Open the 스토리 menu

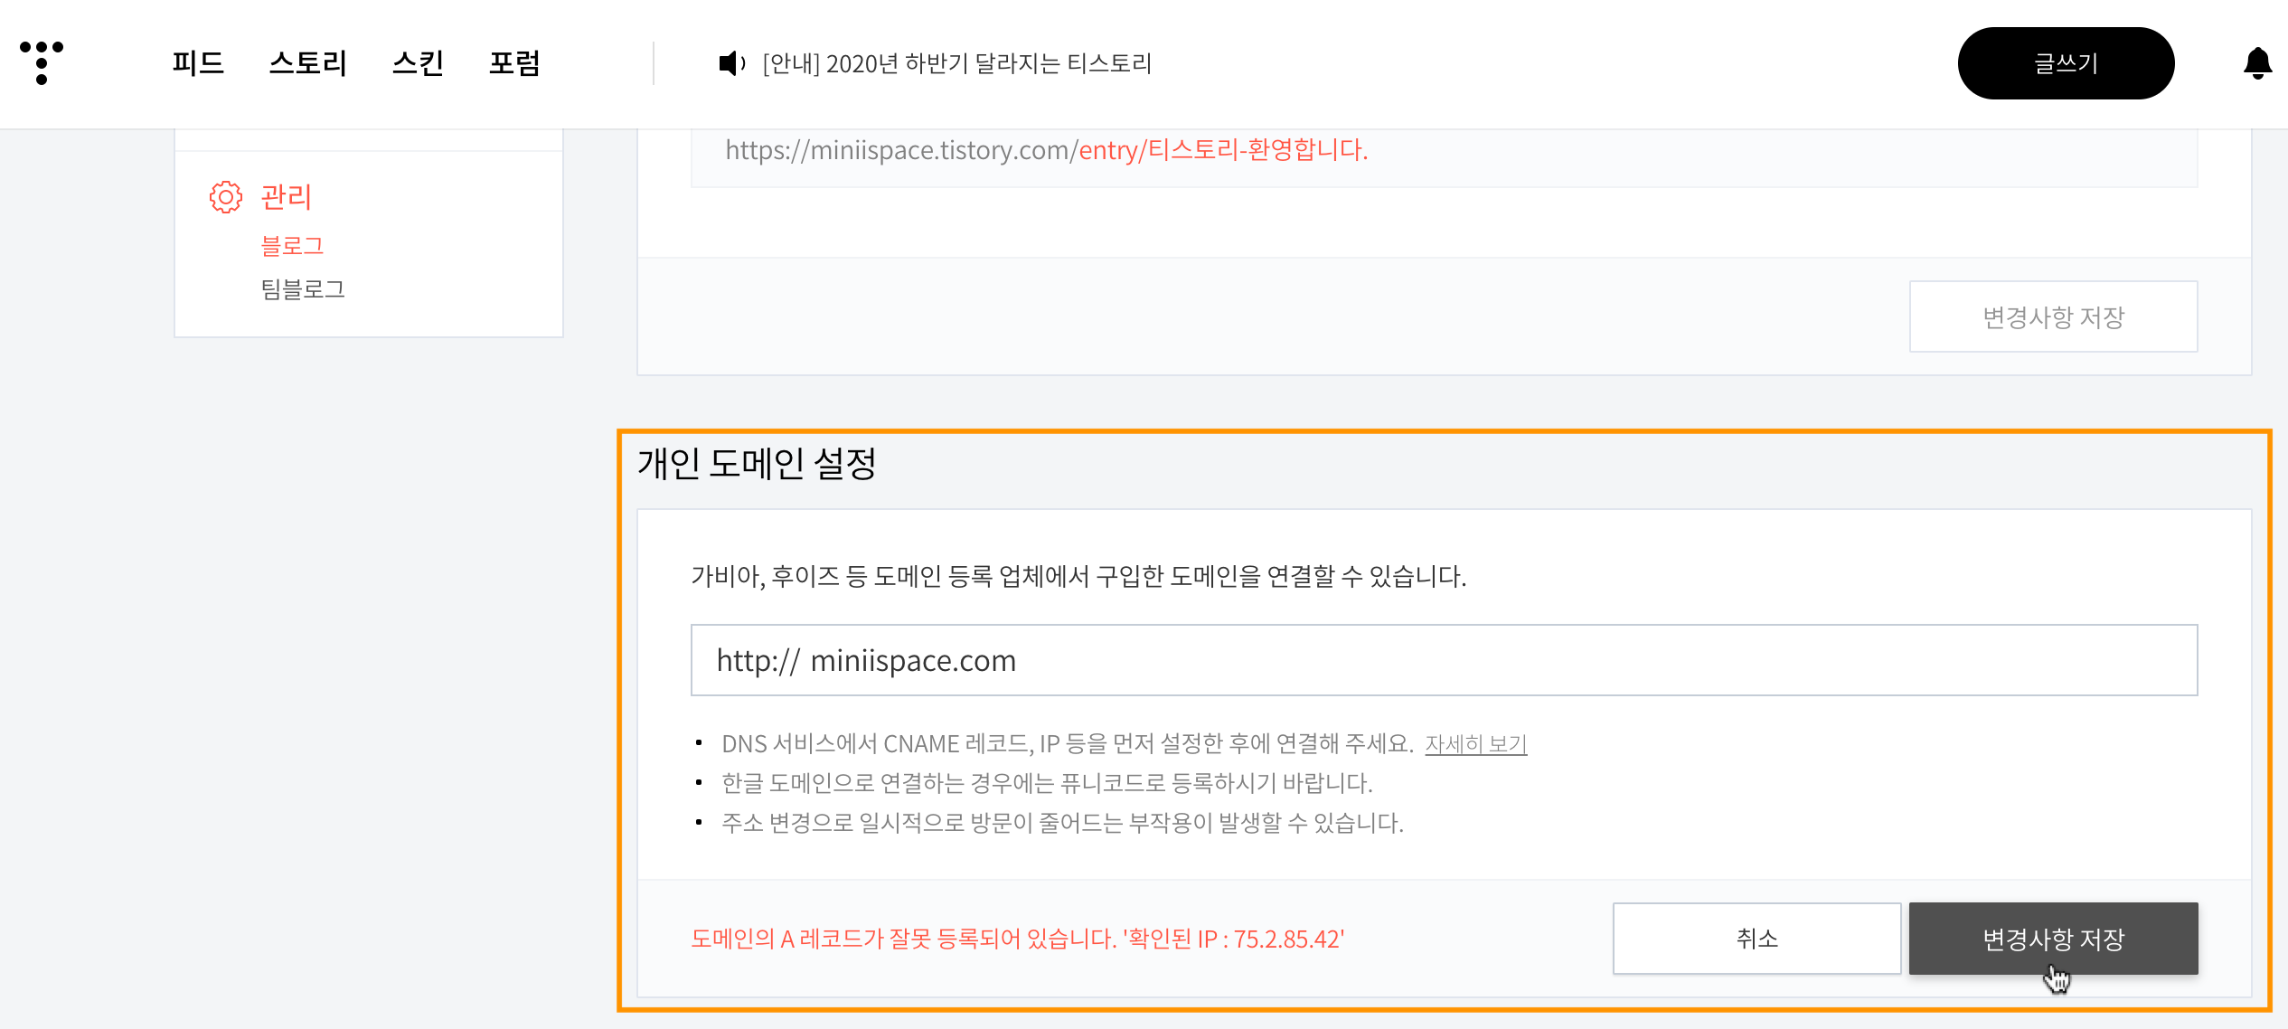tap(308, 63)
